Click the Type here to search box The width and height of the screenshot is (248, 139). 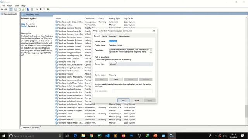(35, 136)
